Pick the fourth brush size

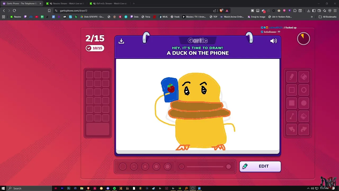tap(156, 167)
